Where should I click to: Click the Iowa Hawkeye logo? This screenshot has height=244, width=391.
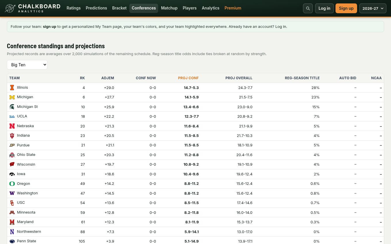point(12,174)
